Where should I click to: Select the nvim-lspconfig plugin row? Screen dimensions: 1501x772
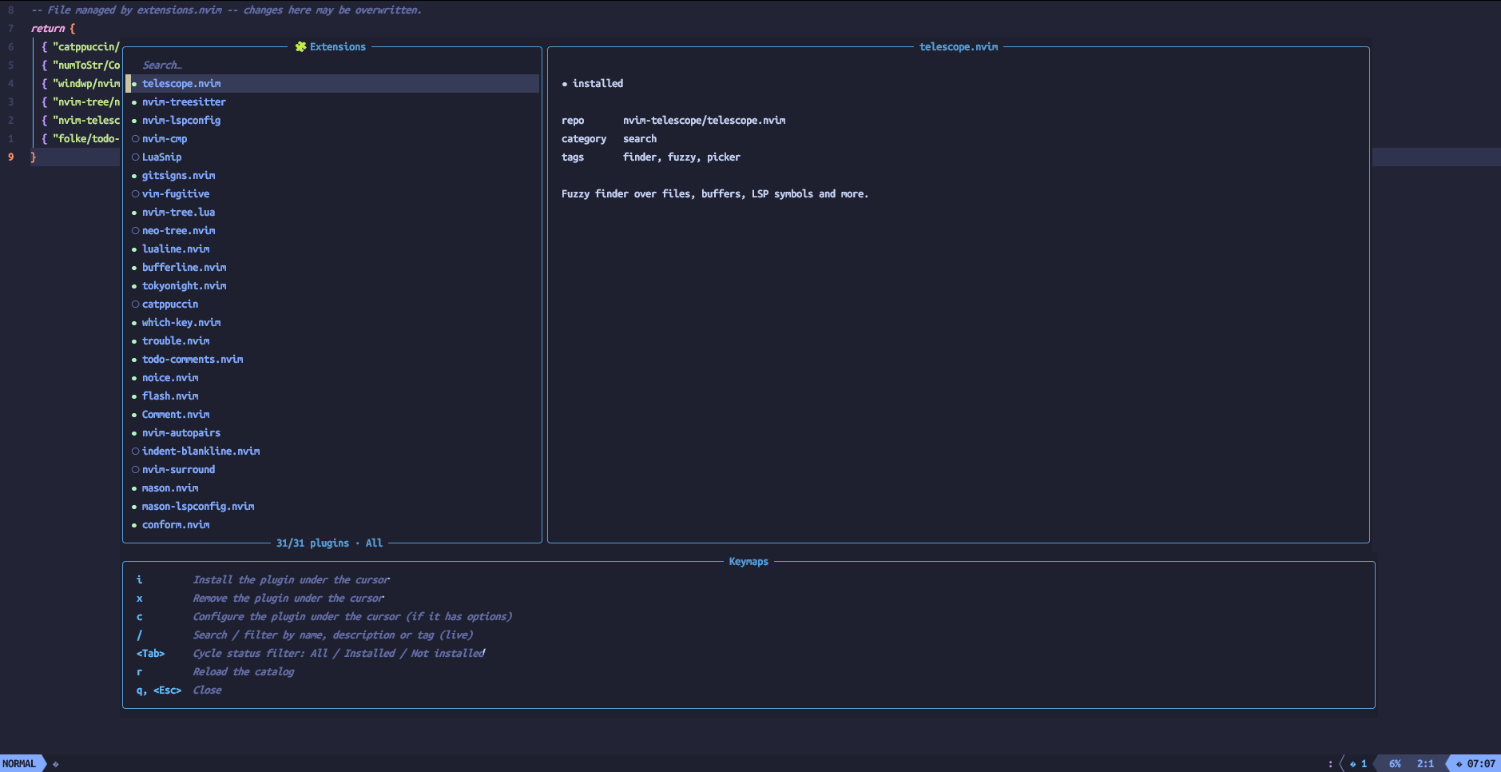click(x=332, y=121)
